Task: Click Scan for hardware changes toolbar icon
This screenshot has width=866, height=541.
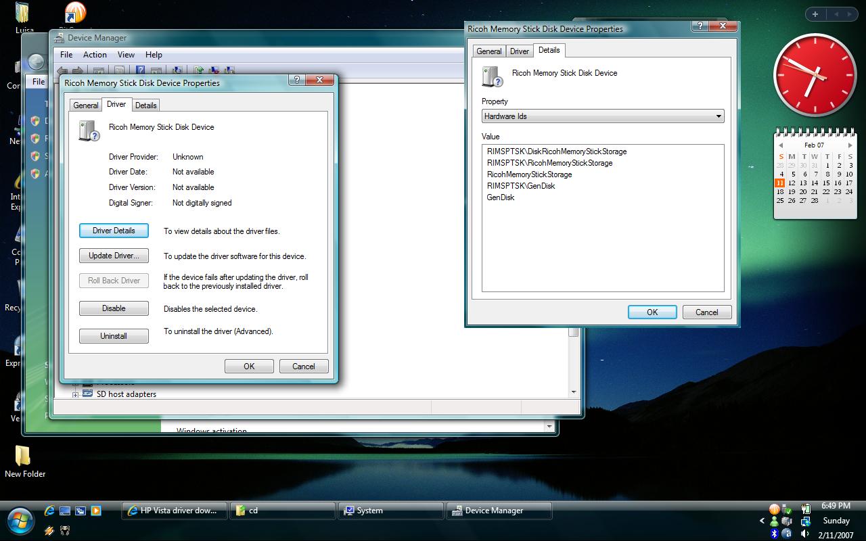Action: (x=177, y=70)
